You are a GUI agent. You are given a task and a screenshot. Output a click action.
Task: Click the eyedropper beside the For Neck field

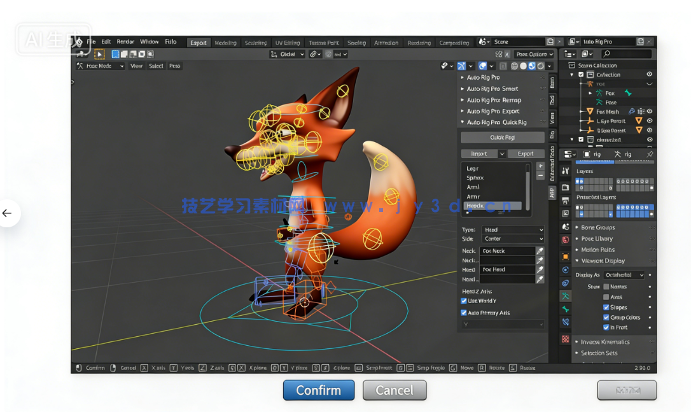(540, 251)
